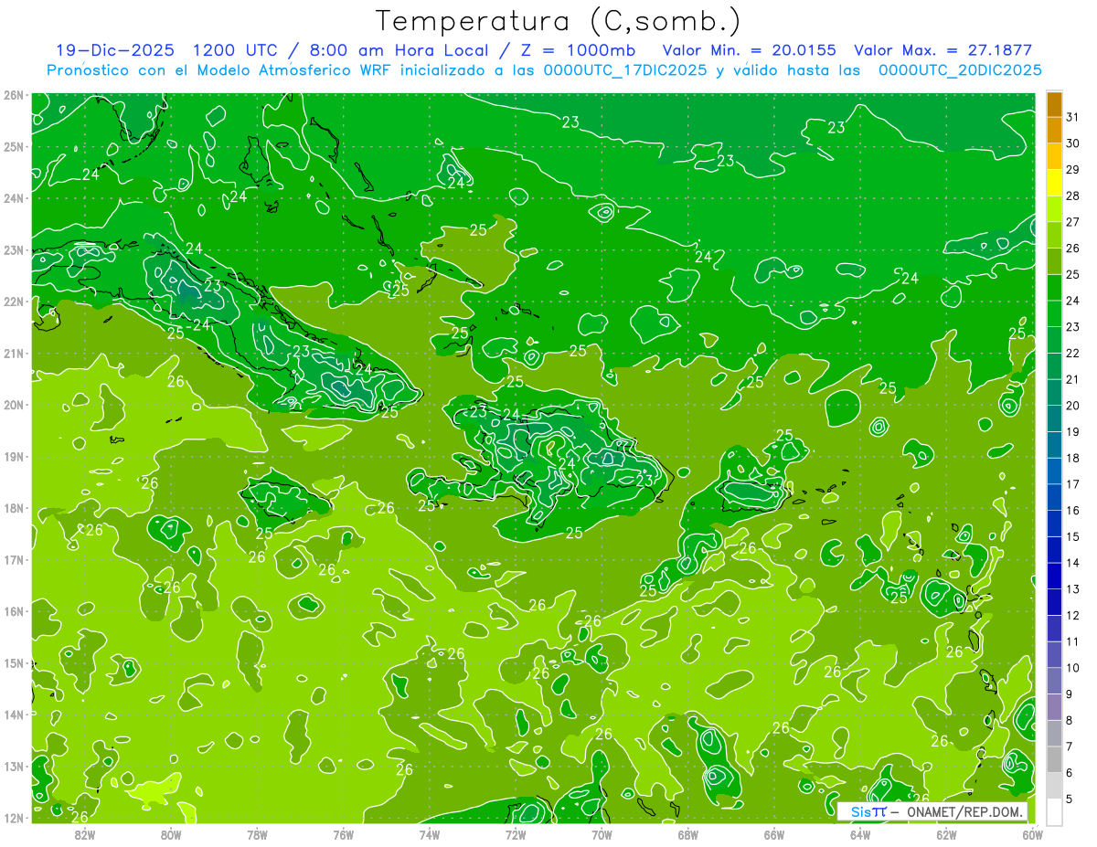Click the gray swatch between legend 6 and 7

1054,759
